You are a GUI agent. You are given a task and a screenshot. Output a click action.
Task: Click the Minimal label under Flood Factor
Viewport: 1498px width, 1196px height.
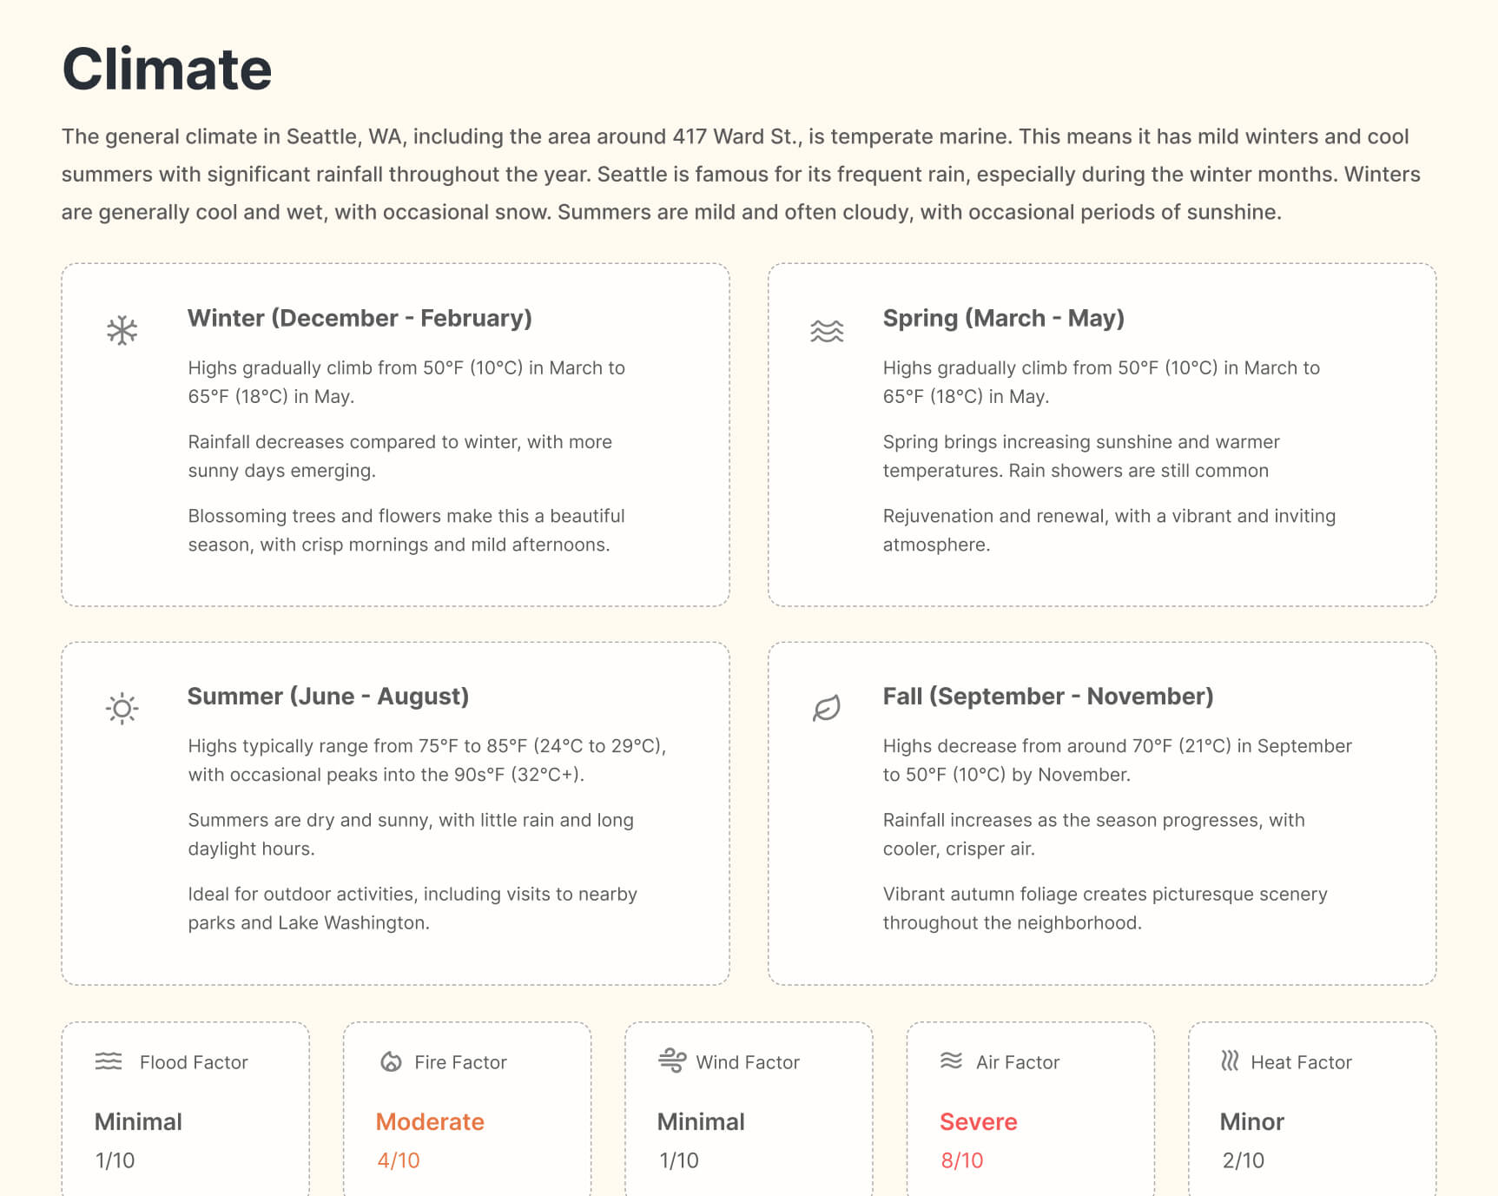(137, 1121)
